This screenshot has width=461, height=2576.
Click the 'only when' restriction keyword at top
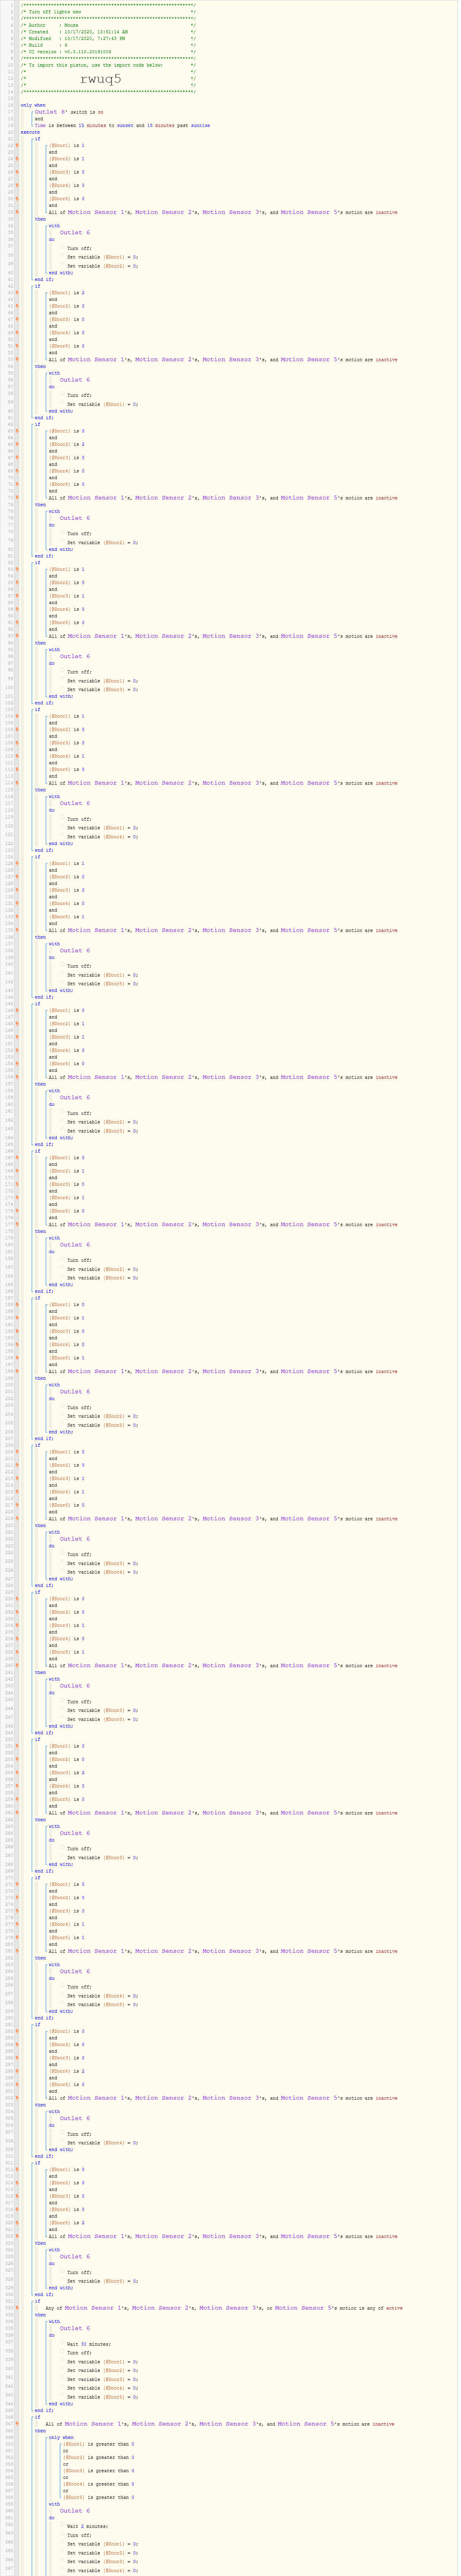pos(33,105)
